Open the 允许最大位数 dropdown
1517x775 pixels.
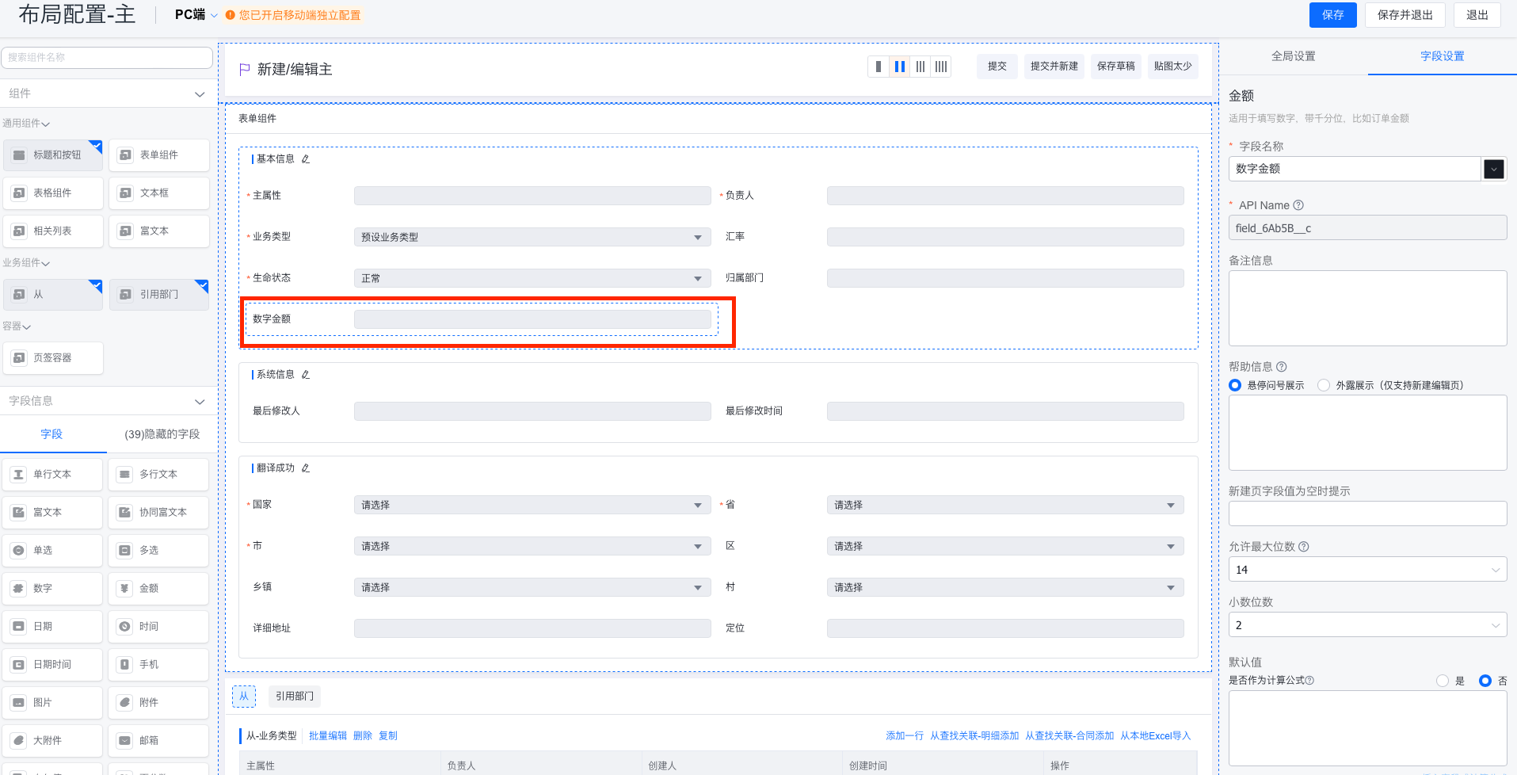(x=1367, y=570)
